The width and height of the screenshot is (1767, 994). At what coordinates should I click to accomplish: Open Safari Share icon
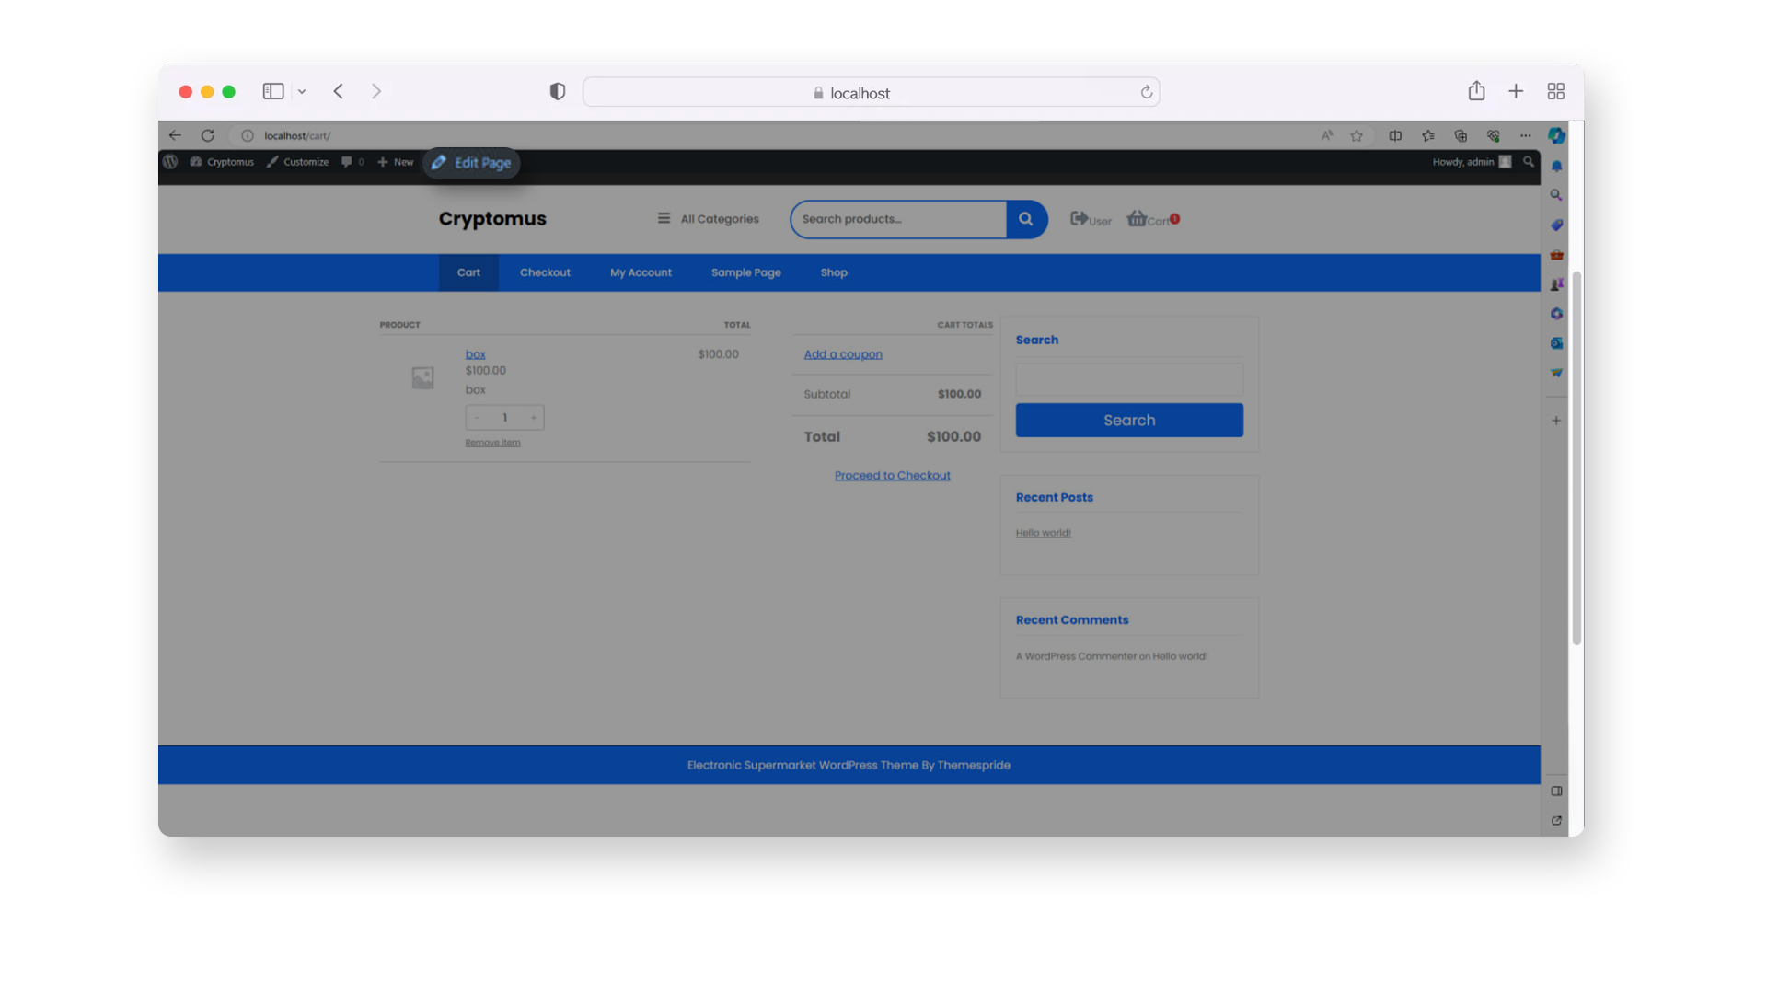tap(1476, 91)
